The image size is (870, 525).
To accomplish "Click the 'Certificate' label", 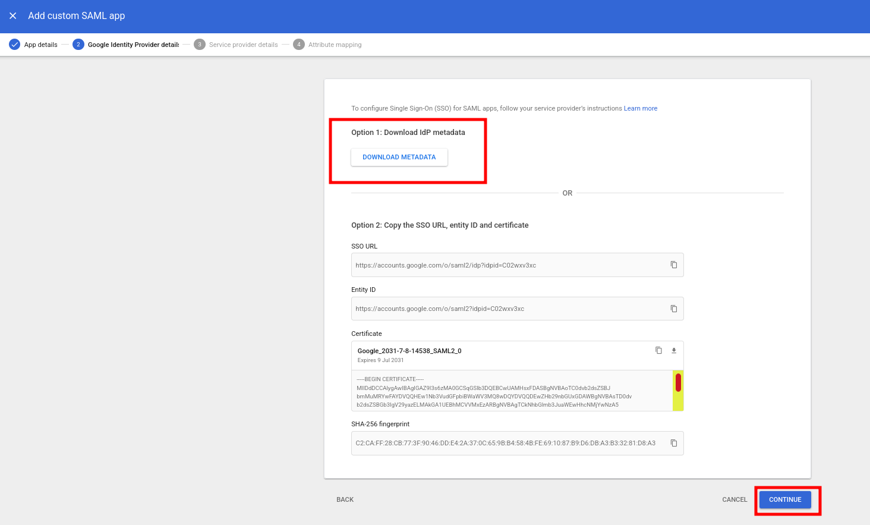I will [x=367, y=334].
